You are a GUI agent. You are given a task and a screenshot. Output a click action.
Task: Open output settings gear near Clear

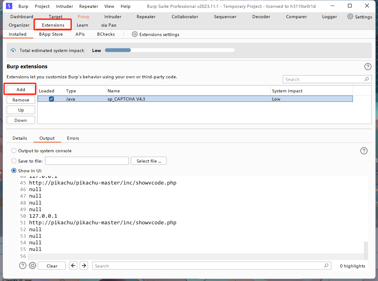(32, 266)
